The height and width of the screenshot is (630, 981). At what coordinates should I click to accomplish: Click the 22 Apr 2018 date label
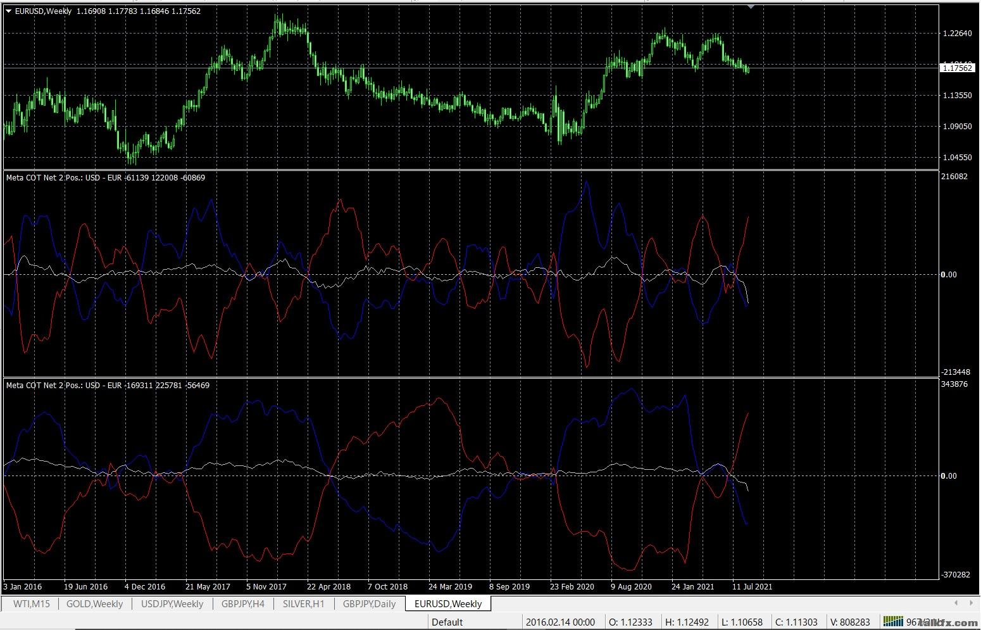[x=328, y=587]
